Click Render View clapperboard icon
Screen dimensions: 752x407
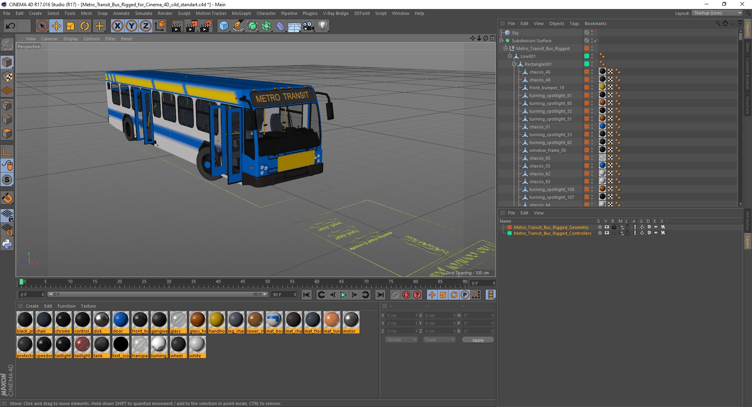point(177,26)
